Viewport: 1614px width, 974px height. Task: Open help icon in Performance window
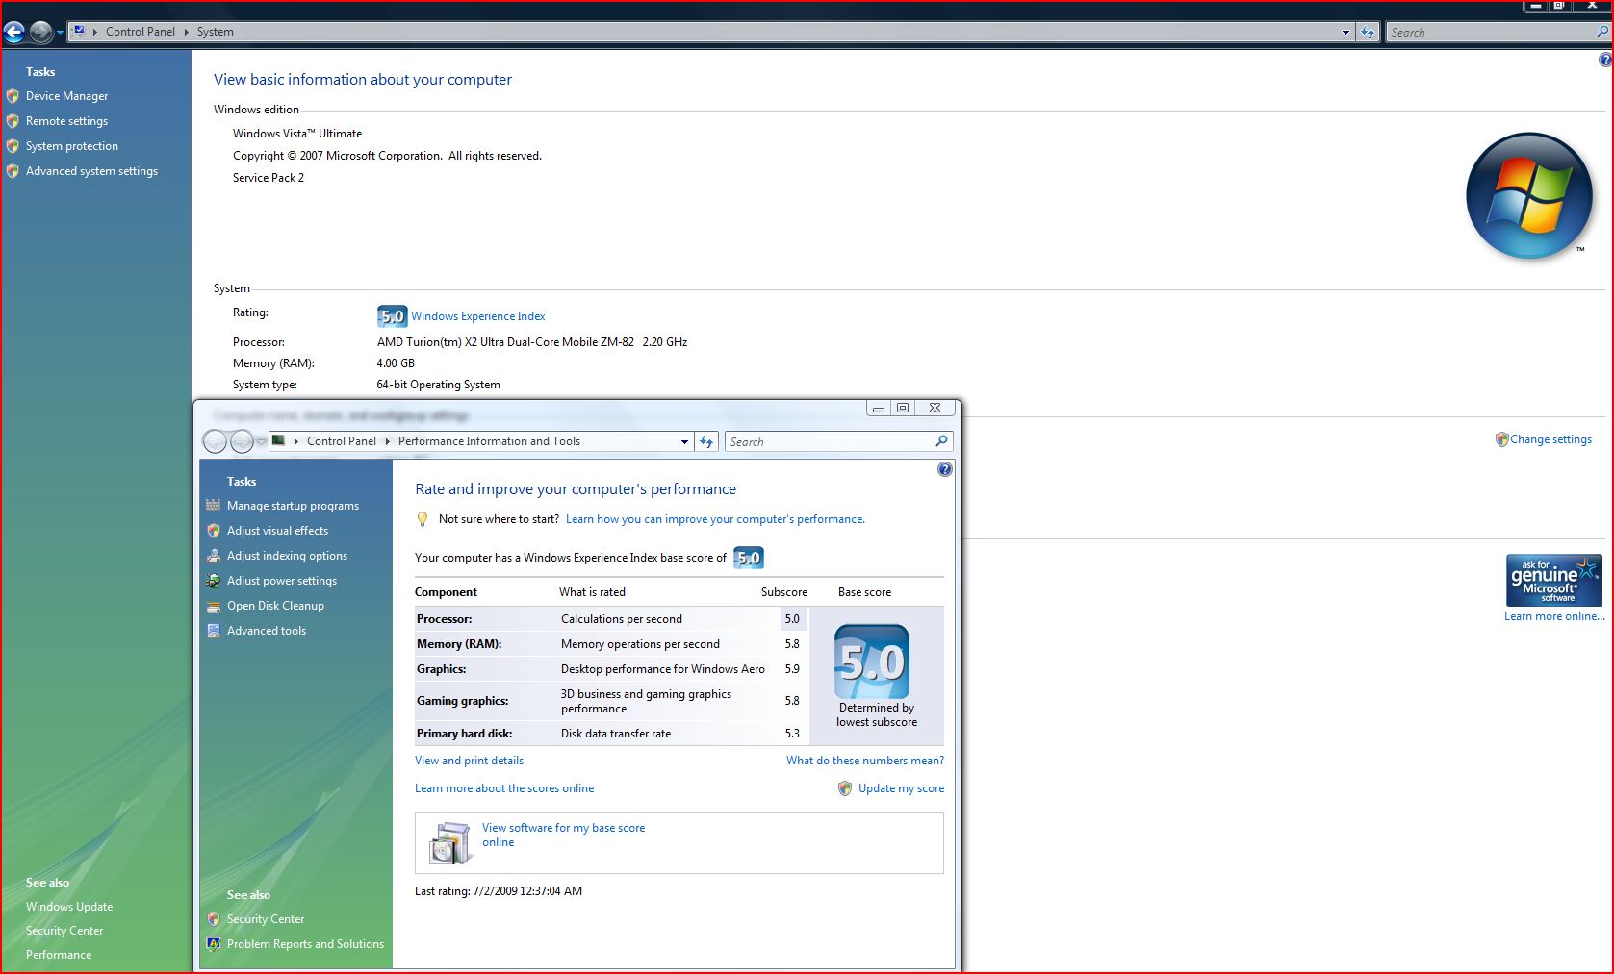click(945, 469)
